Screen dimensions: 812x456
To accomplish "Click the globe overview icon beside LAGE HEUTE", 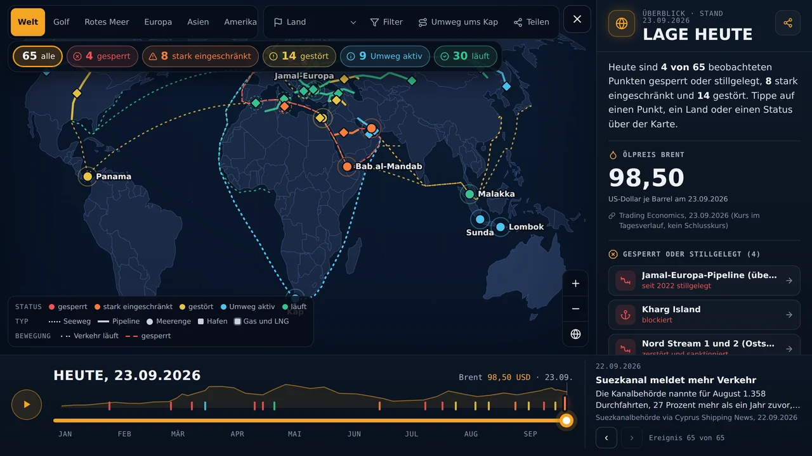I will pyautogui.click(x=622, y=23).
